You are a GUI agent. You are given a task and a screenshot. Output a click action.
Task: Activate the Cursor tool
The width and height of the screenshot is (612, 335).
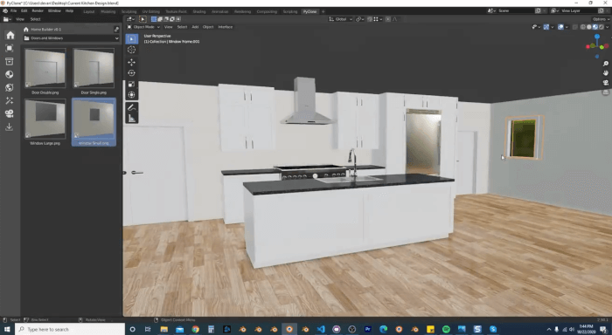(131, 50)
